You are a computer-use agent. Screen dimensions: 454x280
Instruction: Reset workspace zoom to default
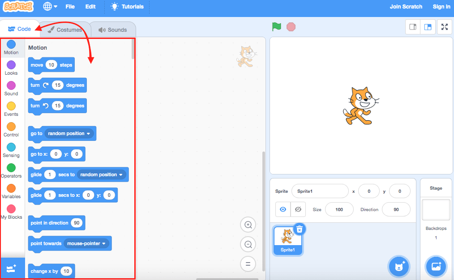coord(248,264)
